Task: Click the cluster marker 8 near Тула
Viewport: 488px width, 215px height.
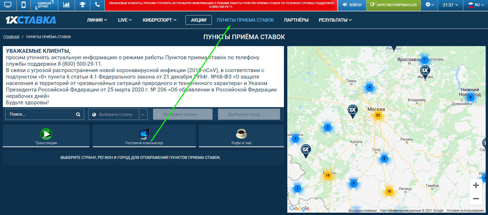Action: pyautogui.click(x=384, y=159)
